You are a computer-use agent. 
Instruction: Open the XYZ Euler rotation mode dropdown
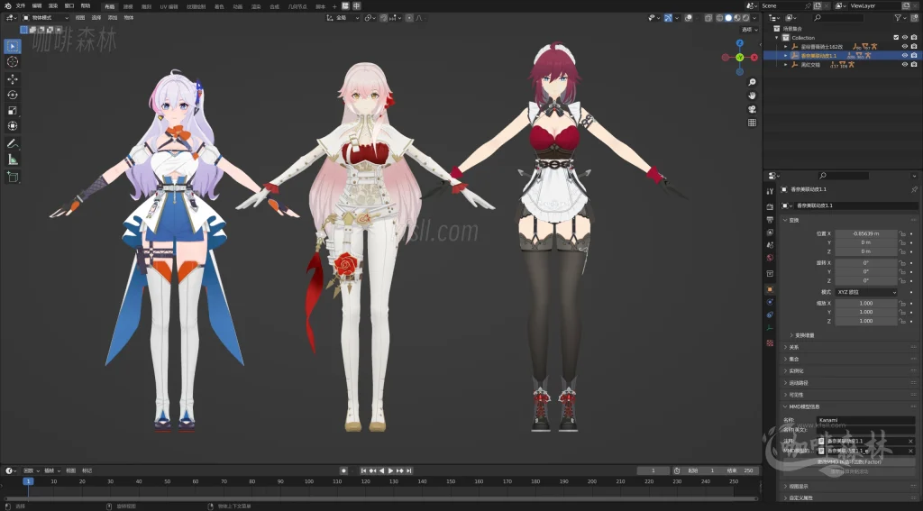[866, 292]
